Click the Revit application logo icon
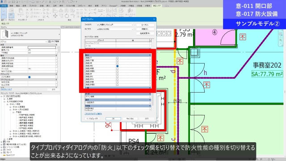Image resolution: width=286 pixels, height=161 pixels. 2,2
